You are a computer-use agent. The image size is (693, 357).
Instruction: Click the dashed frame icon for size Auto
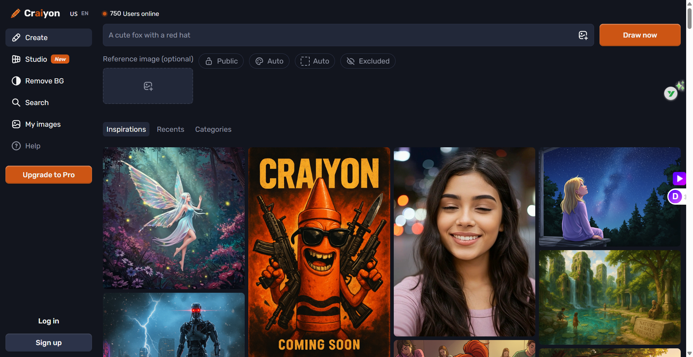305,61
